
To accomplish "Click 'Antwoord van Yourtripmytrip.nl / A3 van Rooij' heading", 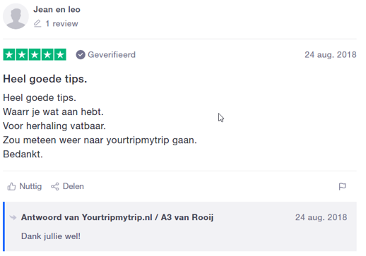I will (x=117, y=217).
